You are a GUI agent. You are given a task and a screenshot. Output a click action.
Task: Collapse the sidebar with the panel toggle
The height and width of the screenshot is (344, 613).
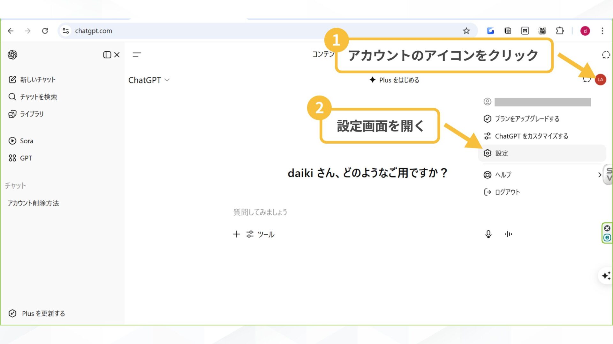pos(107,54)
